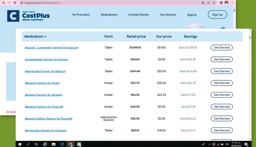Image resolution: width=256 pixels, height=147 pixels.
Task: Open the Medications nav menu item
Action: 109,15
